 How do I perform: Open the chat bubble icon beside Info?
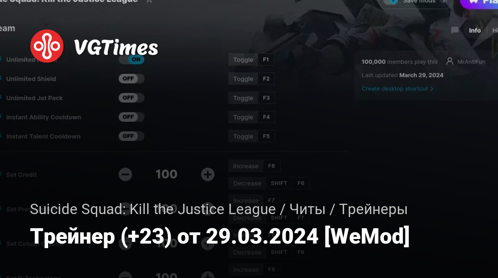[x=455, y=30]
